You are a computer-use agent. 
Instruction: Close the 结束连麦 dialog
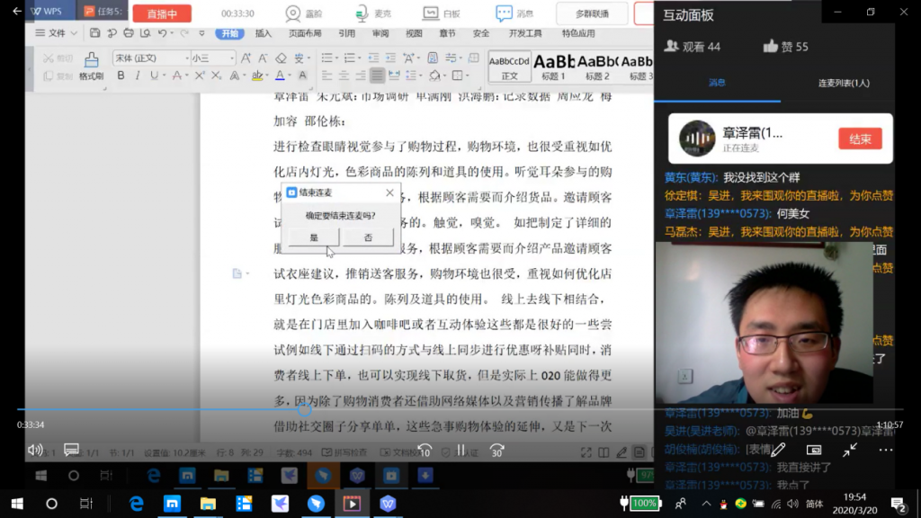389,192
